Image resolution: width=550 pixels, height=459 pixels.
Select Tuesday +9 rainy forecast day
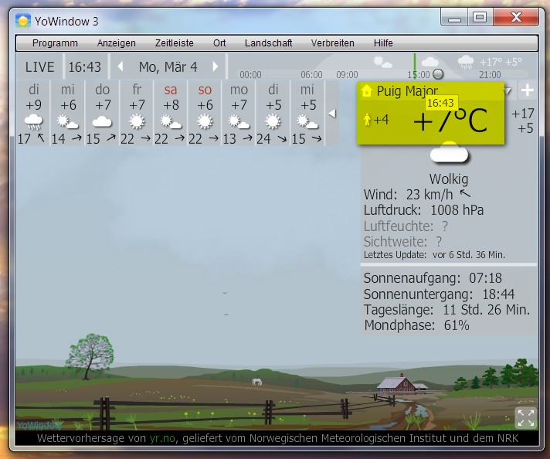pos(33,113)
